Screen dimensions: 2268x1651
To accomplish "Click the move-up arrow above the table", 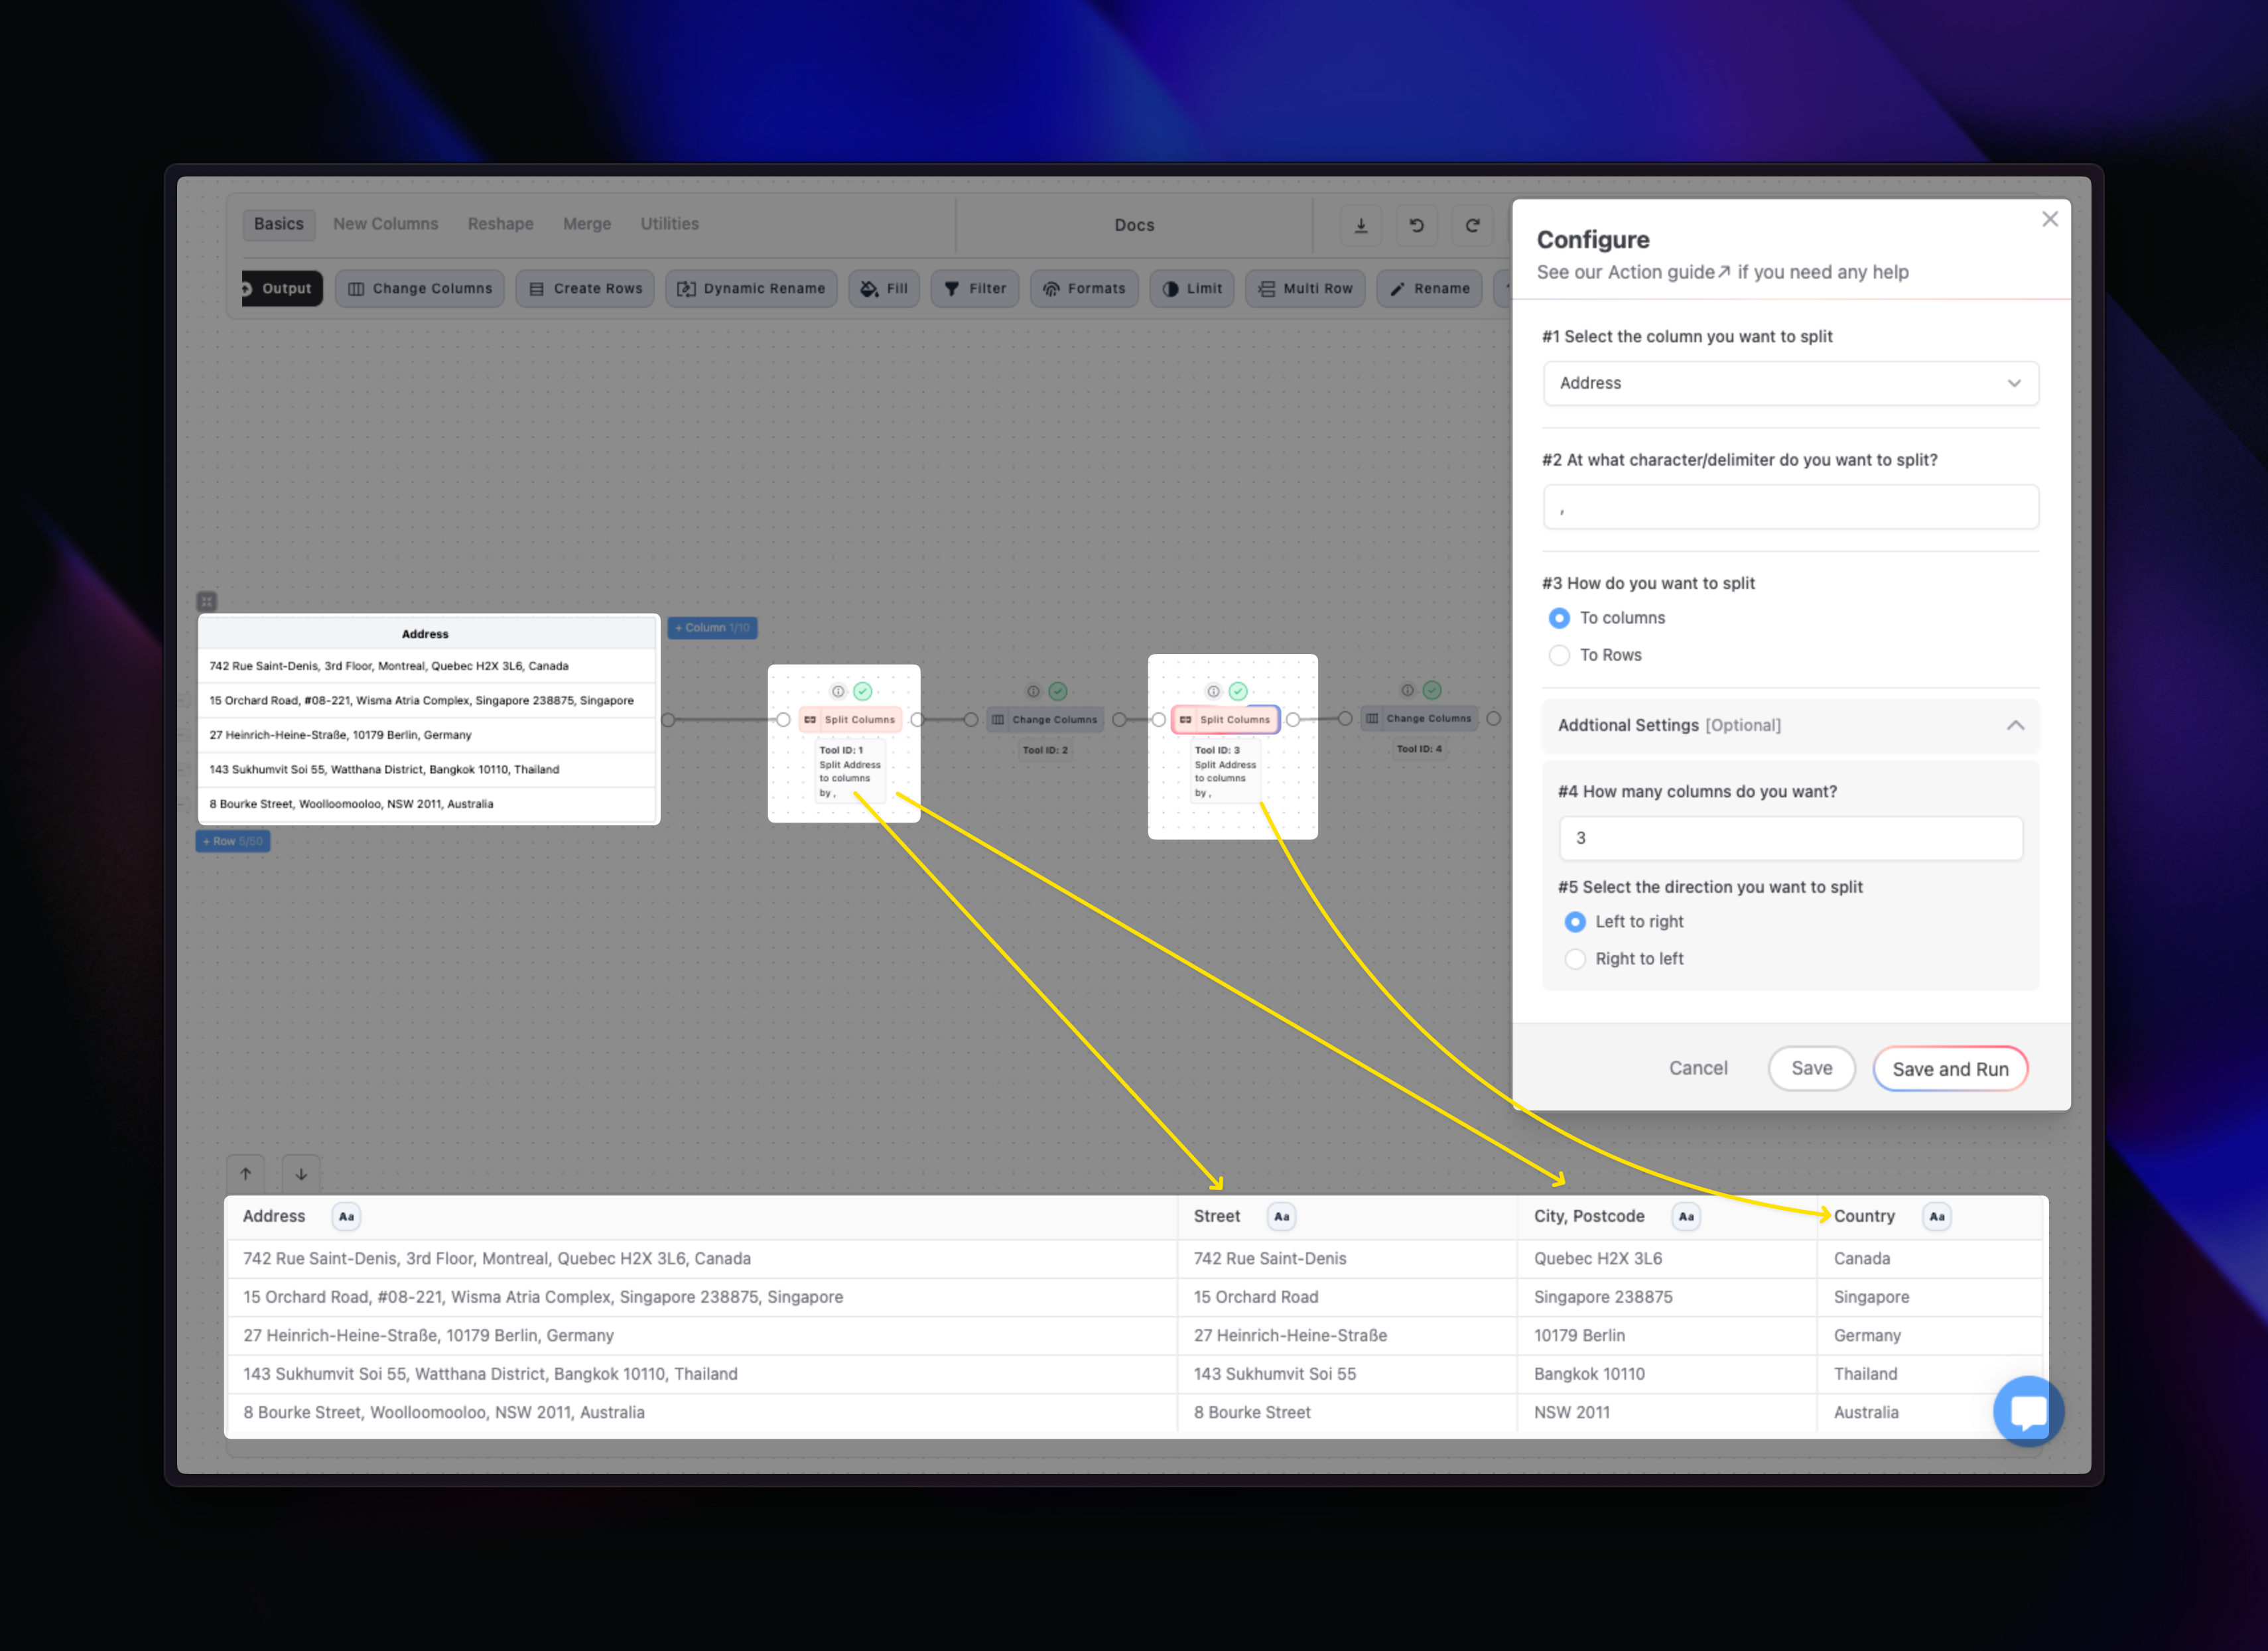I will [x=246, y=1174].
